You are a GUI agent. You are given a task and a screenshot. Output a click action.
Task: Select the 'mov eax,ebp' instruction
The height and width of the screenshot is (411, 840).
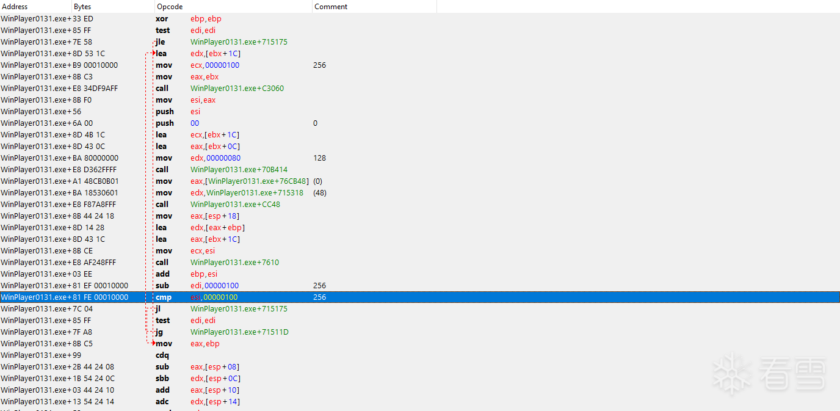click(x=420, y=344)
